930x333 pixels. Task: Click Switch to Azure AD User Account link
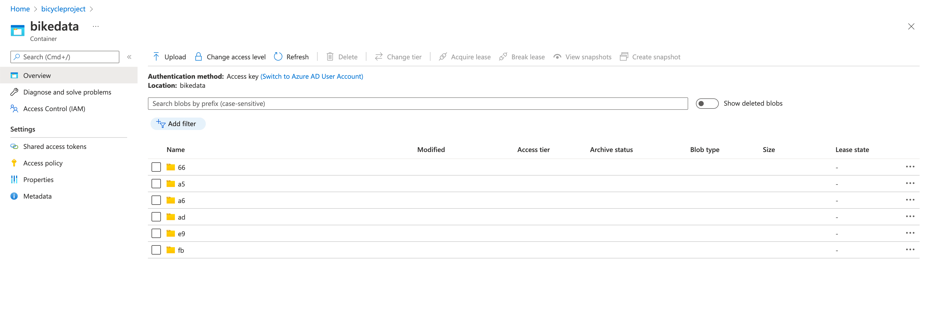click(312, 76)
